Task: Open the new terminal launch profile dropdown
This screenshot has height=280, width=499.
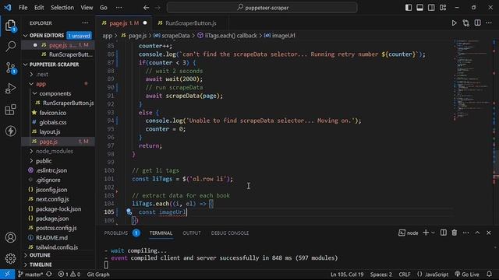Action: point(433,233)
